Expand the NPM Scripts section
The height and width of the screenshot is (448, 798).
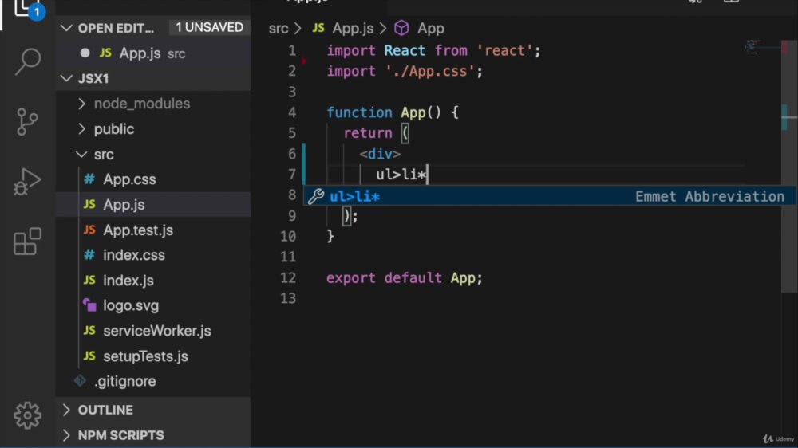point(67,435)
